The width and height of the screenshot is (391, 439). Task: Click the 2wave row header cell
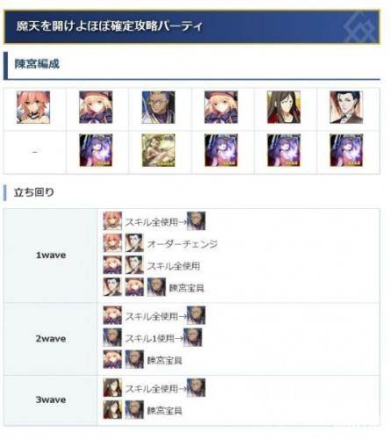click(50, 339)
